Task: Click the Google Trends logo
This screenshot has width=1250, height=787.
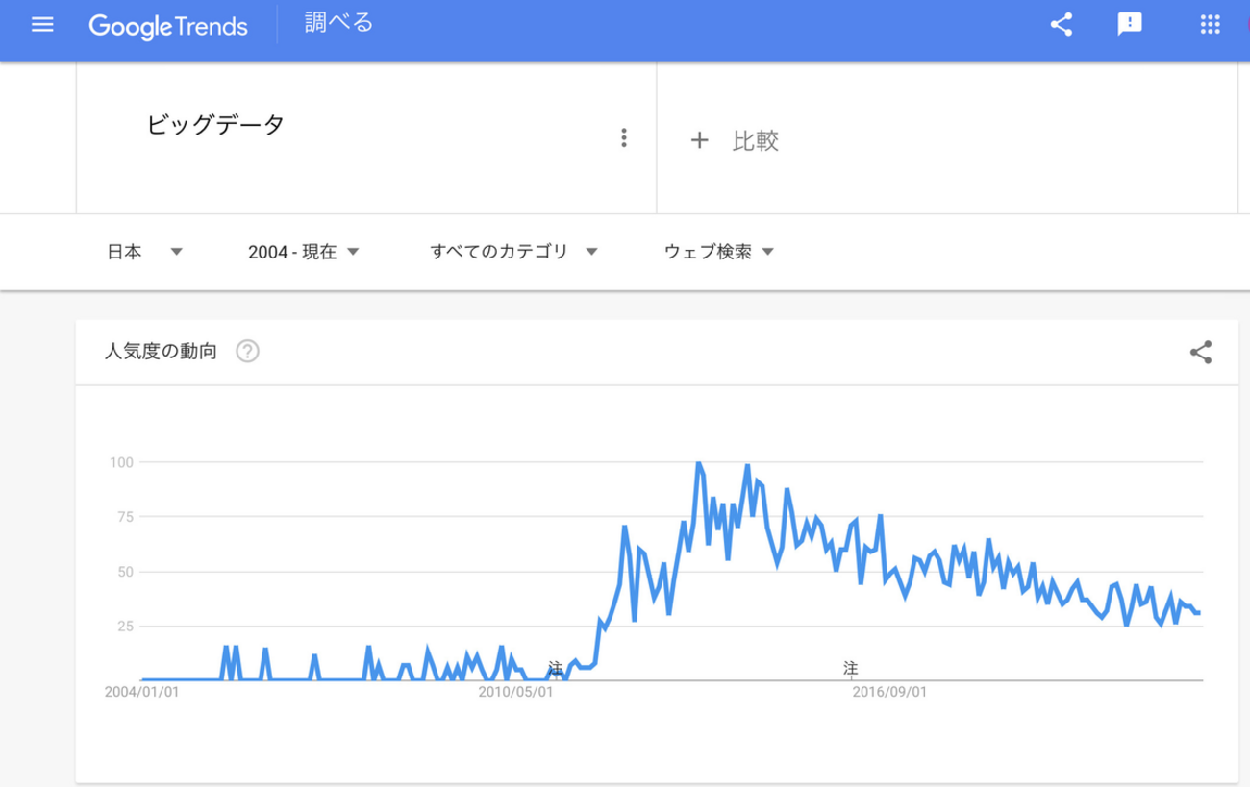Action: pos(168,26)
